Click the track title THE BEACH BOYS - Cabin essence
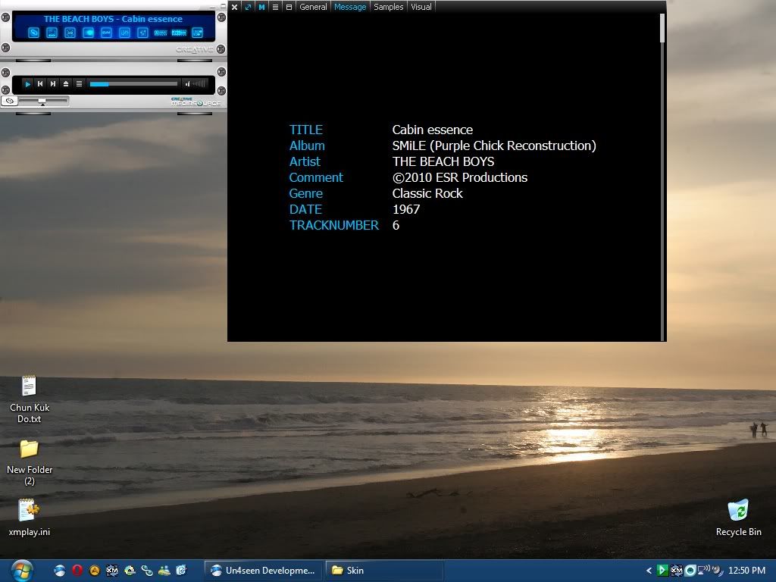The width and height of the screenshot is (776, 582). (113, 19)
